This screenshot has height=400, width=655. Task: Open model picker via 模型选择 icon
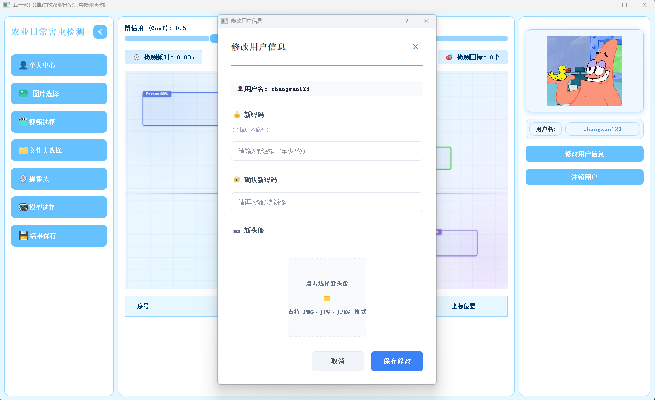click(23, 207)
